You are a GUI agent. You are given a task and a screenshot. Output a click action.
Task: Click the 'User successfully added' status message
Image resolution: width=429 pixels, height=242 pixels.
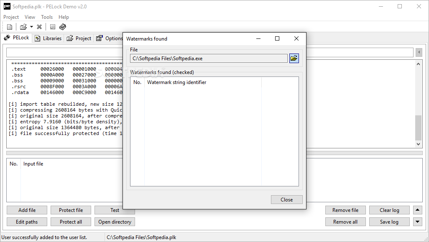pos(44,237)
